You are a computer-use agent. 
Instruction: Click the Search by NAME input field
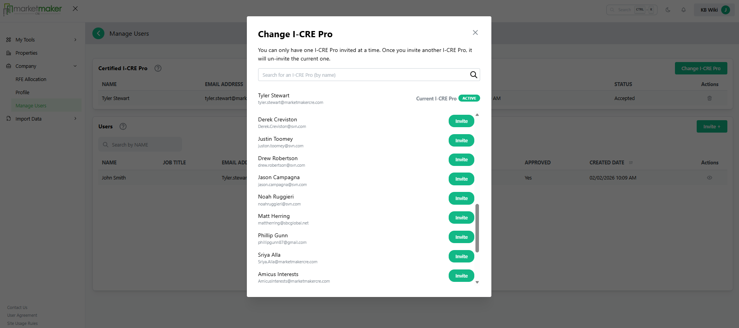point(140,144)
